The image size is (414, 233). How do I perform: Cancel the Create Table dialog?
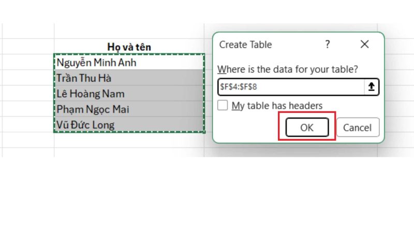358,127
